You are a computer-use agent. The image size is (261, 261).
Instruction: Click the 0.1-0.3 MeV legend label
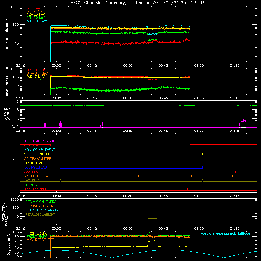37,70
